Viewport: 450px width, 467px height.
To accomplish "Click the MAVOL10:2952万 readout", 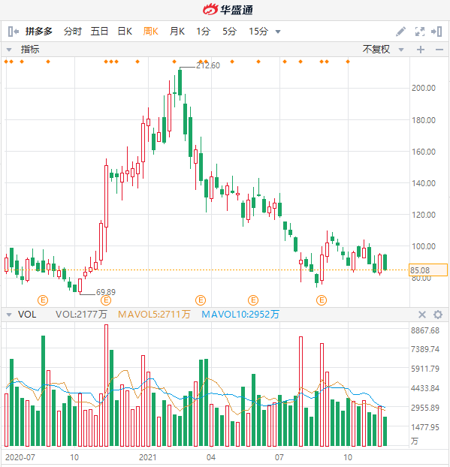I will 240,315.
